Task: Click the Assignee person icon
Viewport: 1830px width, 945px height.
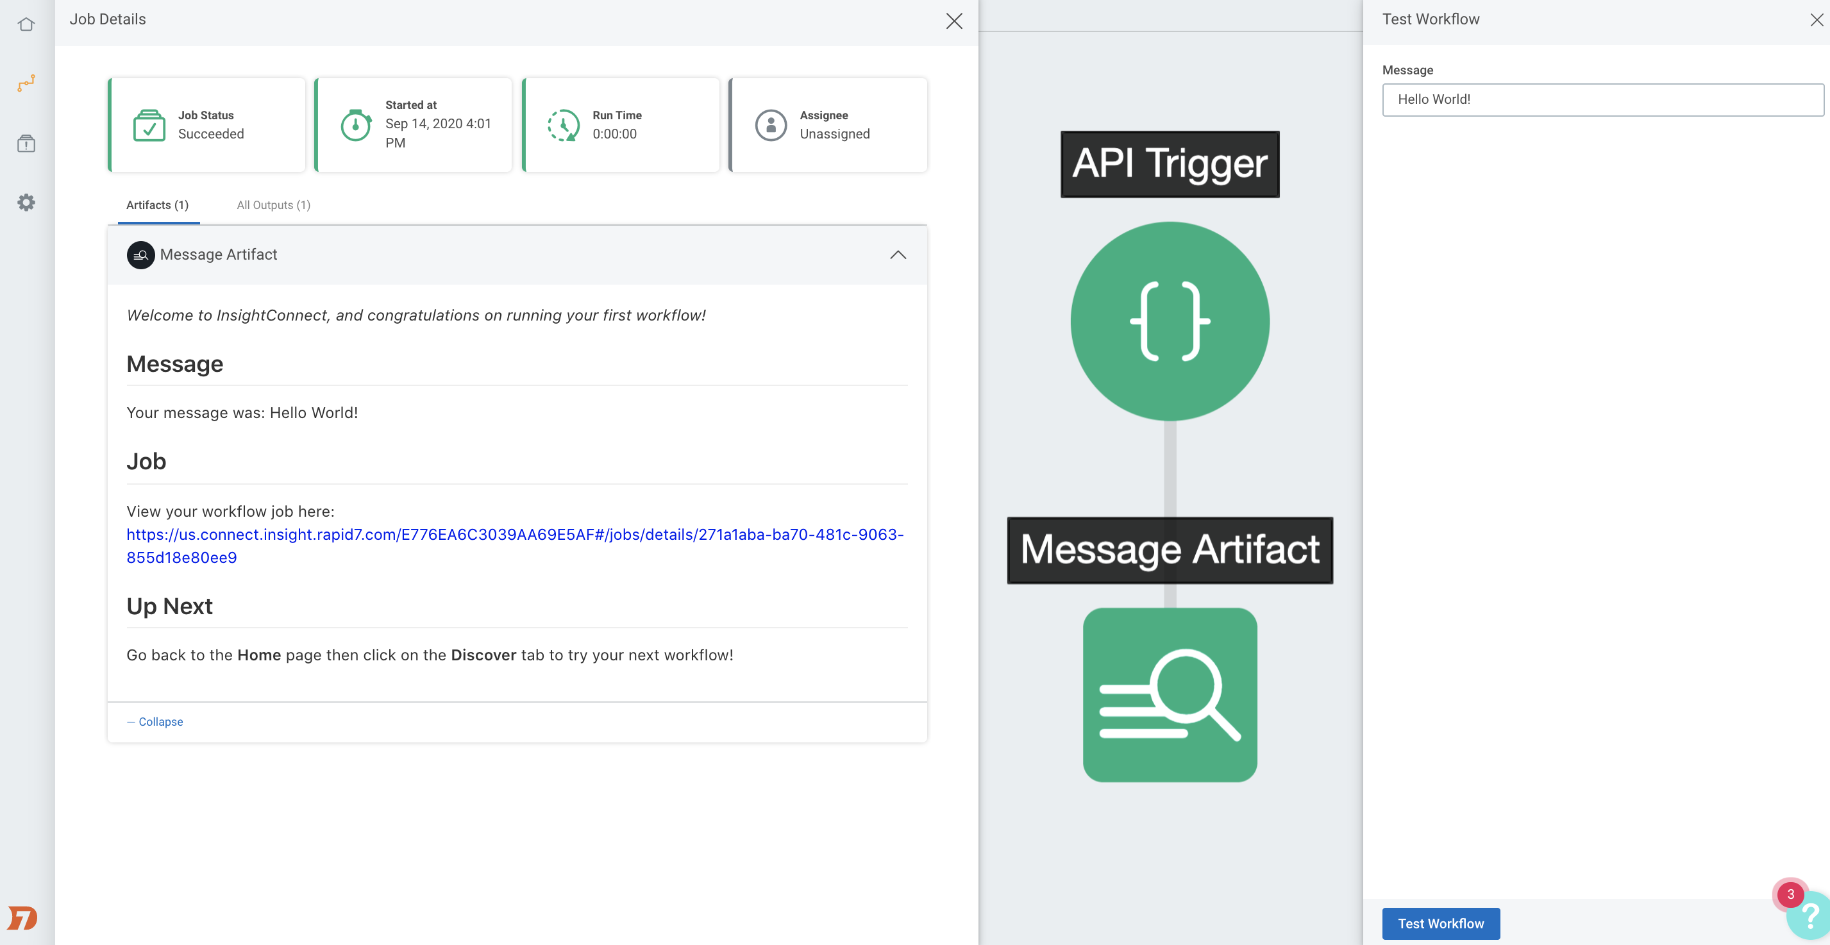Action: tap(771, 125)
